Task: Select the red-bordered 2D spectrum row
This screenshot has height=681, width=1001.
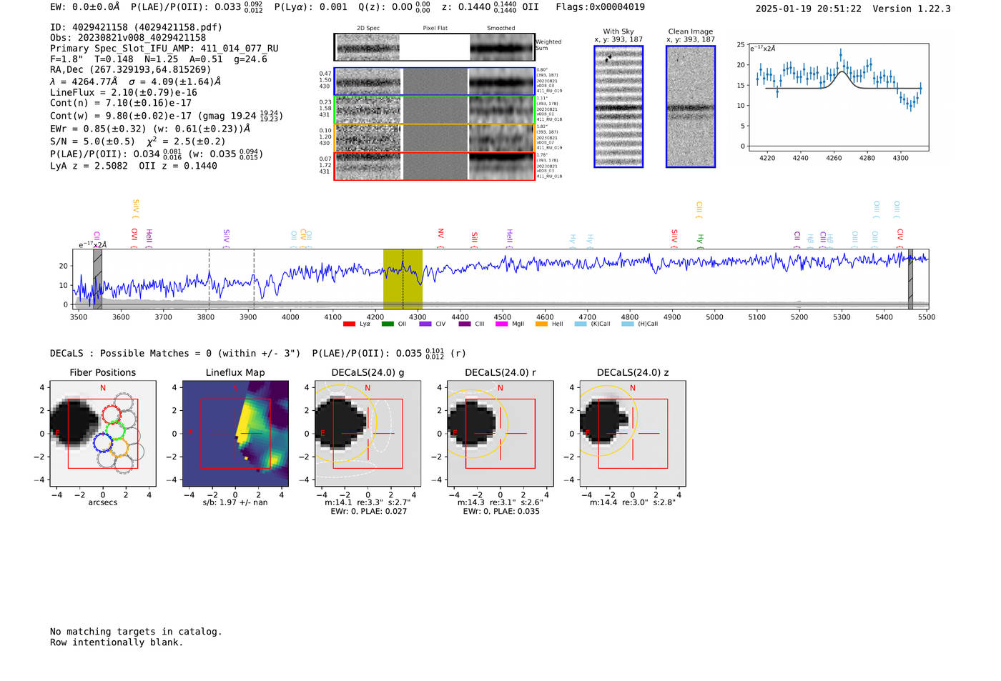Action: pyautogui.click(x=435, y=166)
